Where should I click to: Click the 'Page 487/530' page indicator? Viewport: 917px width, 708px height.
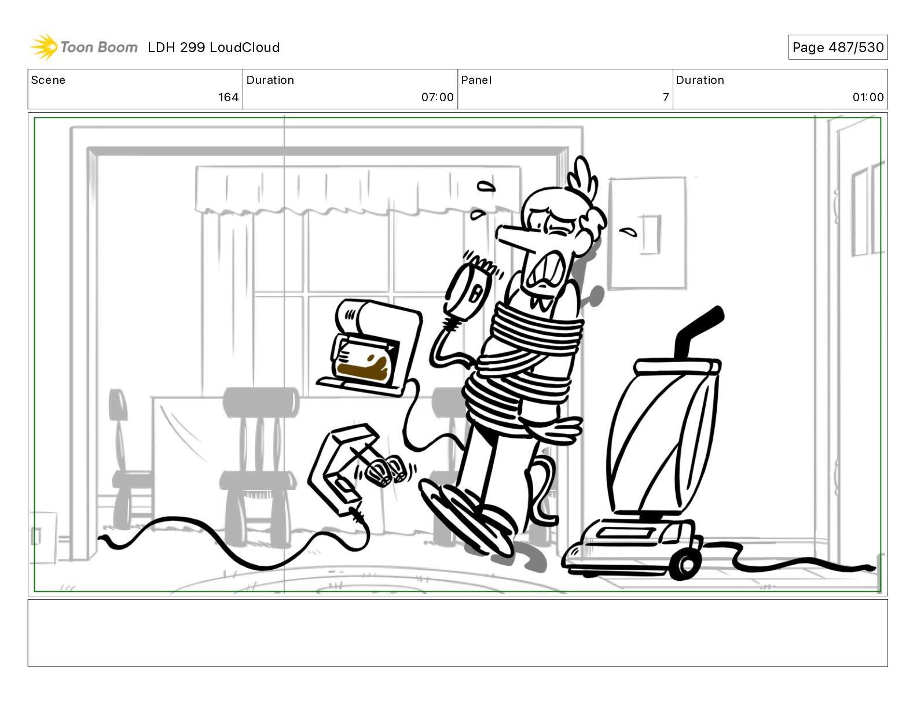pos(838,47)
